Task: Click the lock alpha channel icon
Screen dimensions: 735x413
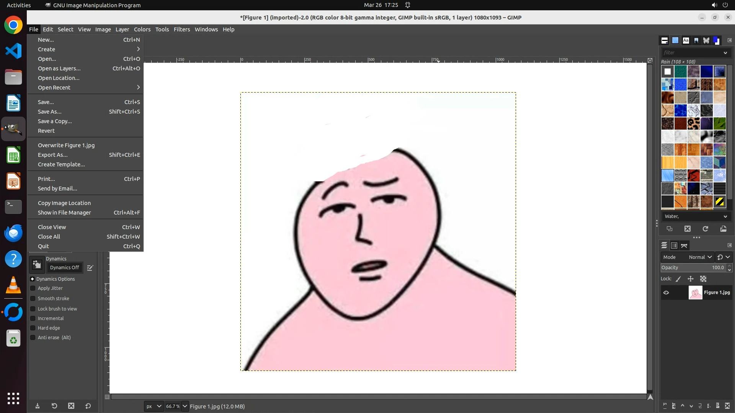Action: [703, 279]
